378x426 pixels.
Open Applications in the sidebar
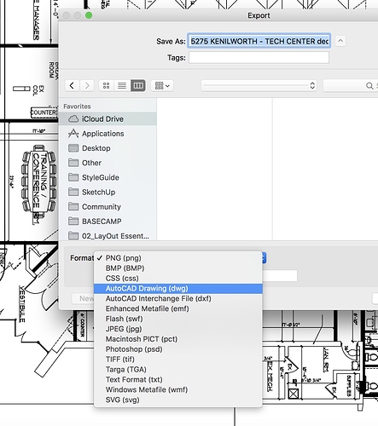tap(108, 134)
